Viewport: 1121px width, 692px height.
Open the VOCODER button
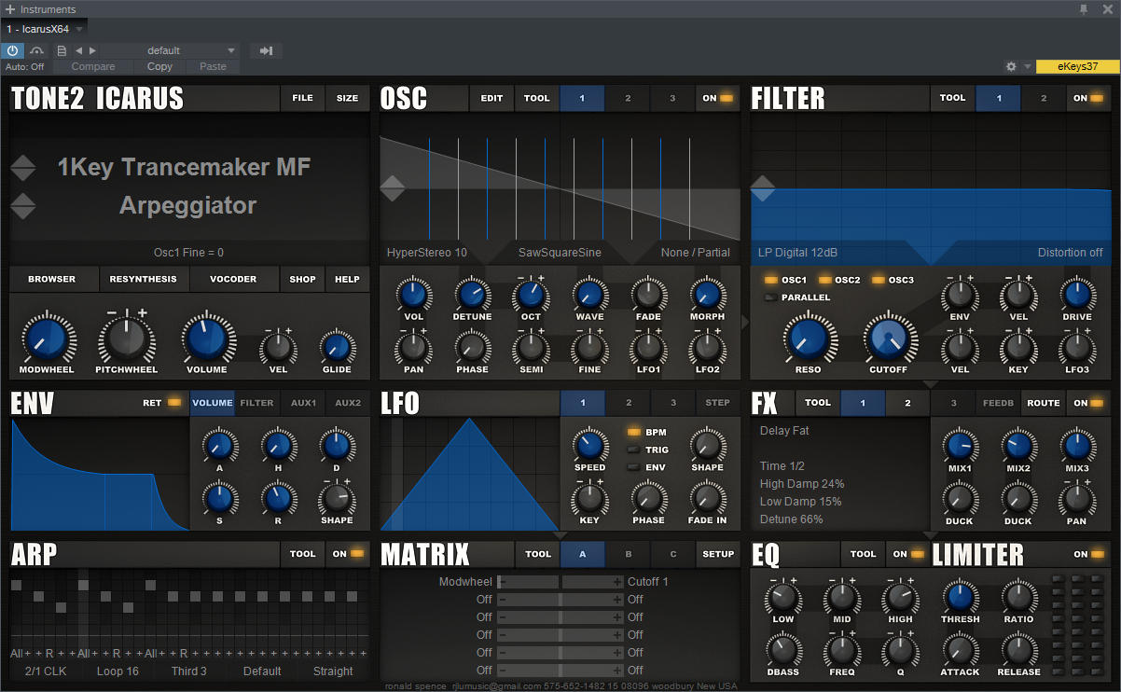233,279
